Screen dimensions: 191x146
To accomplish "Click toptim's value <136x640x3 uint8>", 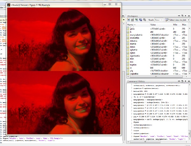I will pyautogui.click(x=159, y=65).
